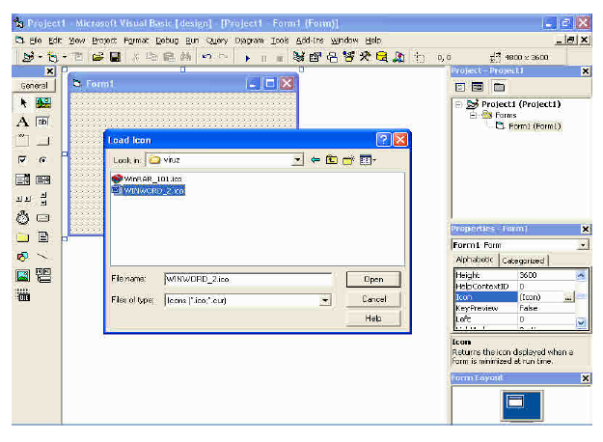Viewport: 603px width, 442px height.
Task: Choose the Data control in the toolbox
Action: tap(43, 275)
